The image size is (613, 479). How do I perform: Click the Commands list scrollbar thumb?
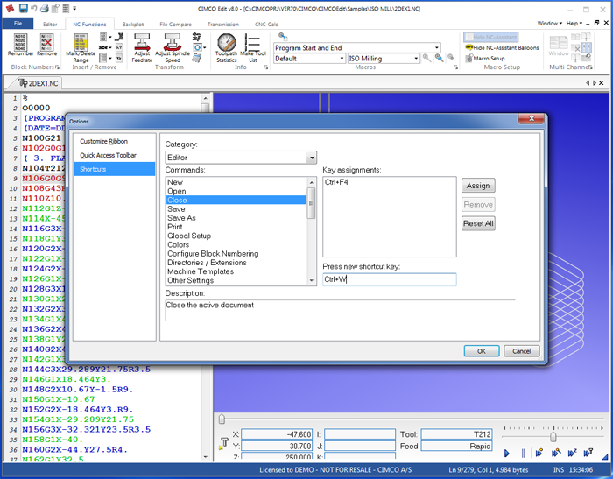tap(311, 203)
